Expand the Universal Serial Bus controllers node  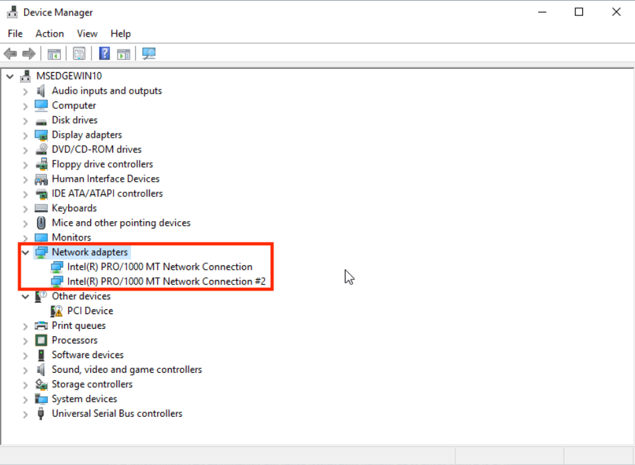tap(25, 414)
